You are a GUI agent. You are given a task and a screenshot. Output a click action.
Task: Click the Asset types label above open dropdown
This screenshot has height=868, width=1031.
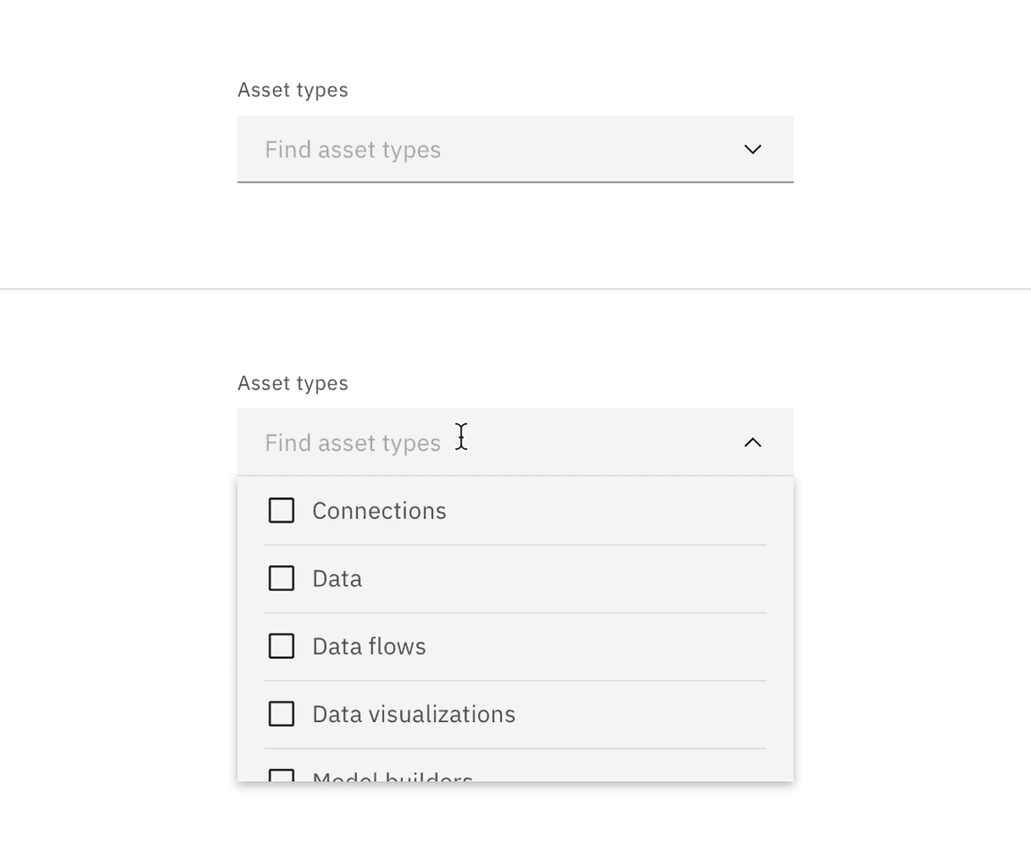293,383
